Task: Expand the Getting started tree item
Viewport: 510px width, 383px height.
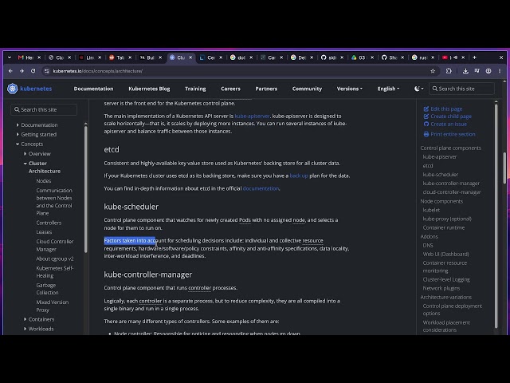Action: pos(18,135)
